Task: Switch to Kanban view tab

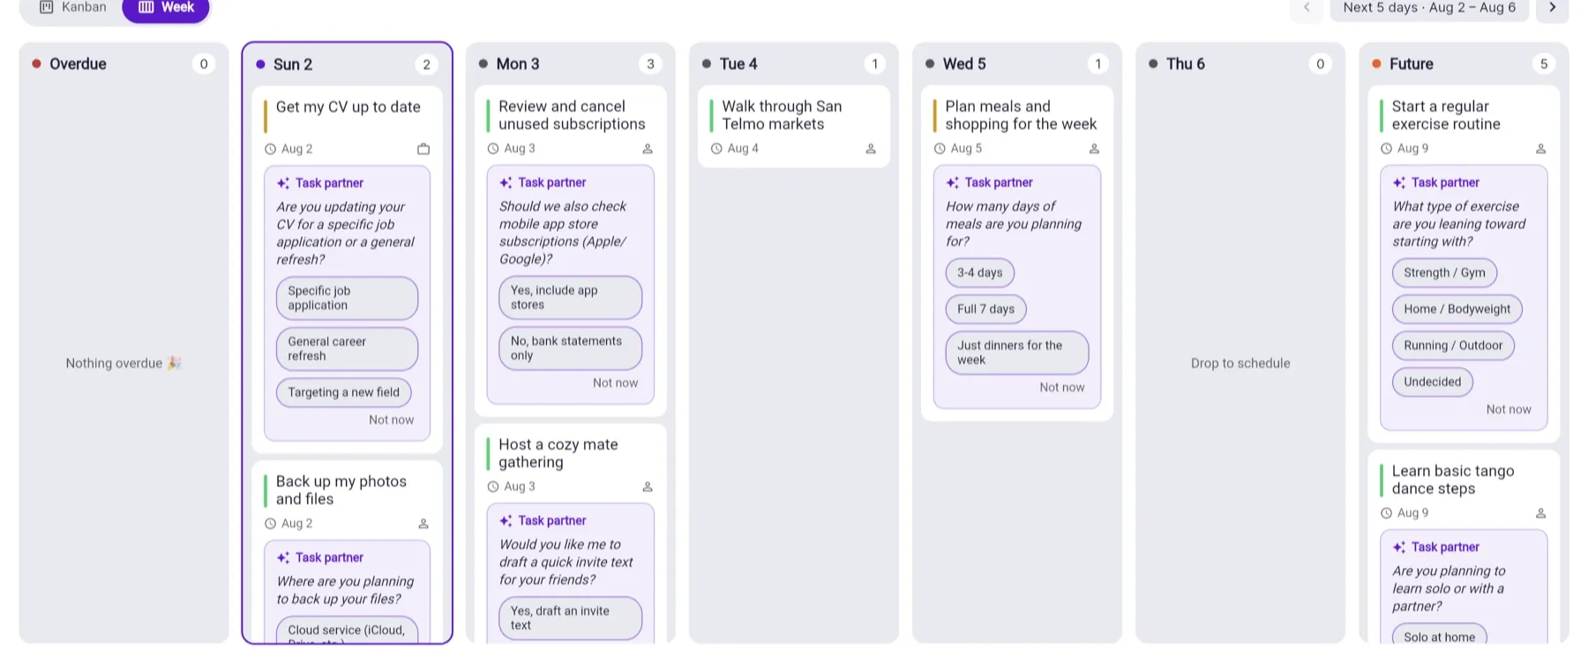Action: pyautogui.click(x=73, y=7)
